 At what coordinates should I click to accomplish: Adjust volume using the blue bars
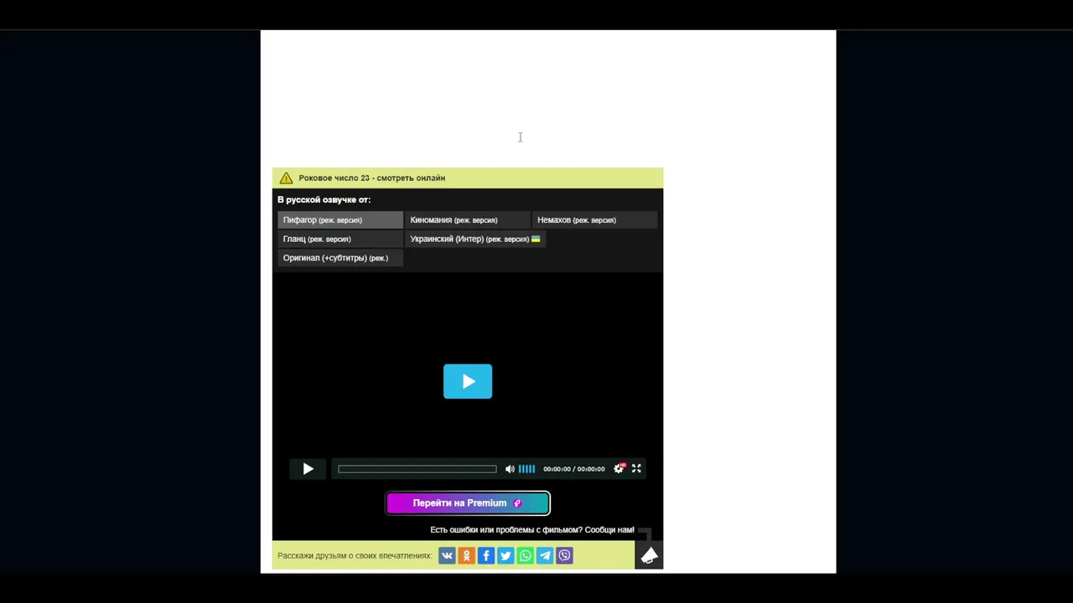coord(526,469)
